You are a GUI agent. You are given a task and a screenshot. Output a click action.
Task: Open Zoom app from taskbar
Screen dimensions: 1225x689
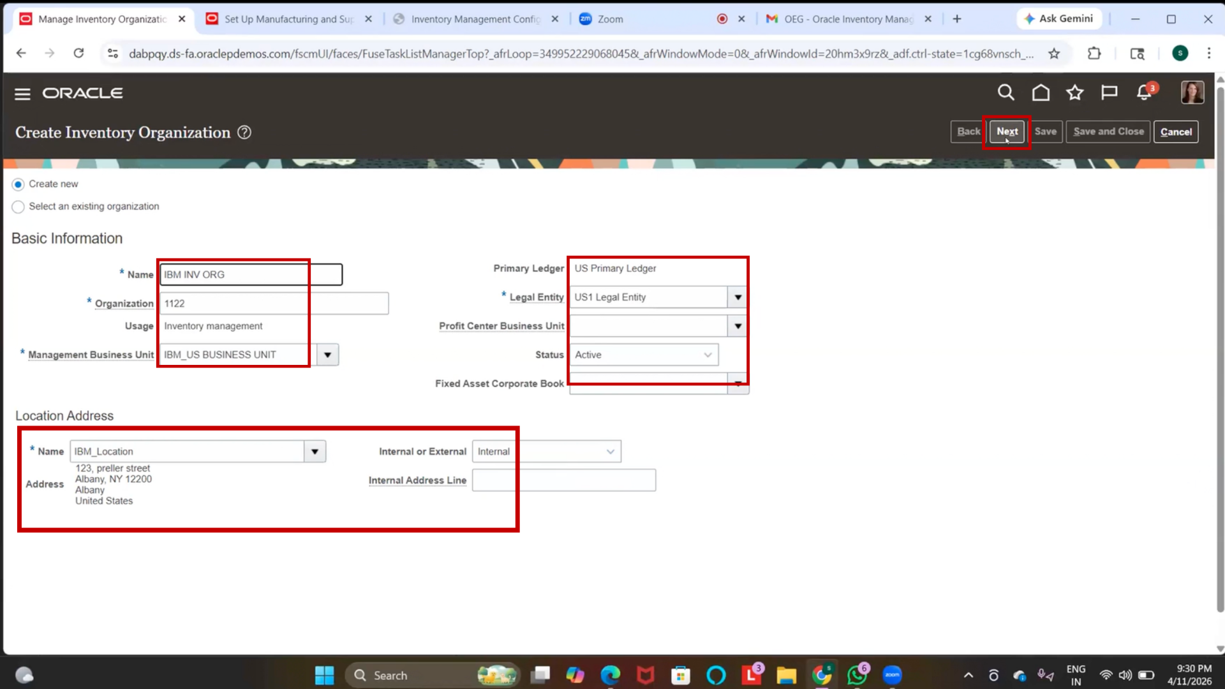(x=892, y=675)
